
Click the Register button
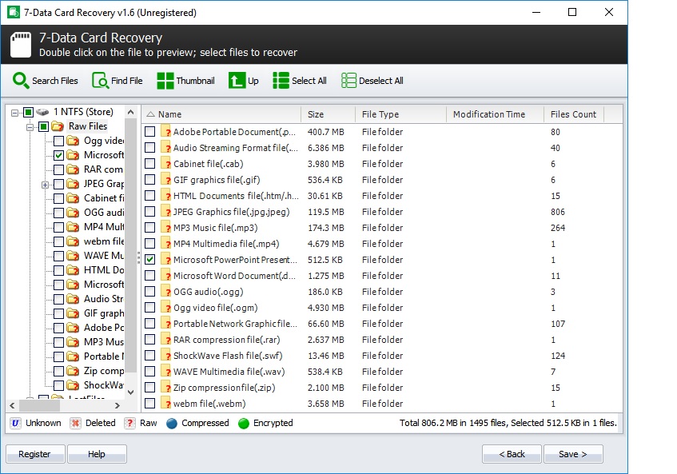click(x=34, y=453)
